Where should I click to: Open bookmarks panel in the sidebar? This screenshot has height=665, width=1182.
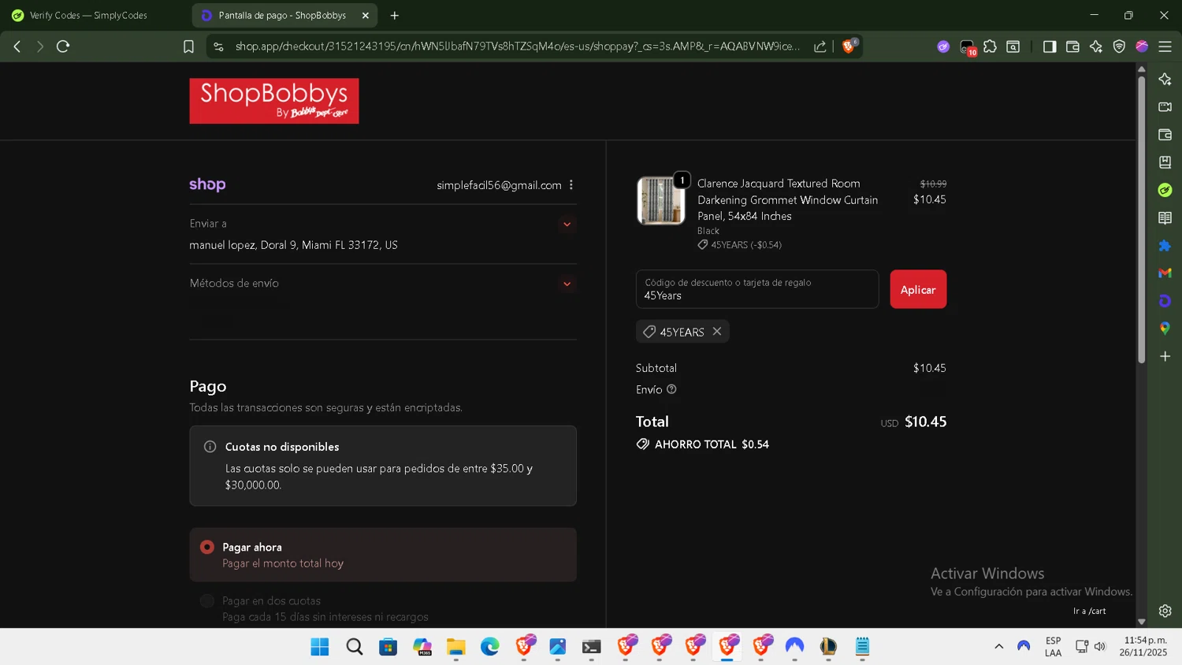tap(1165, 162)
